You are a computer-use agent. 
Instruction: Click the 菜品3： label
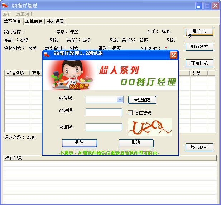tap(129, 40)
